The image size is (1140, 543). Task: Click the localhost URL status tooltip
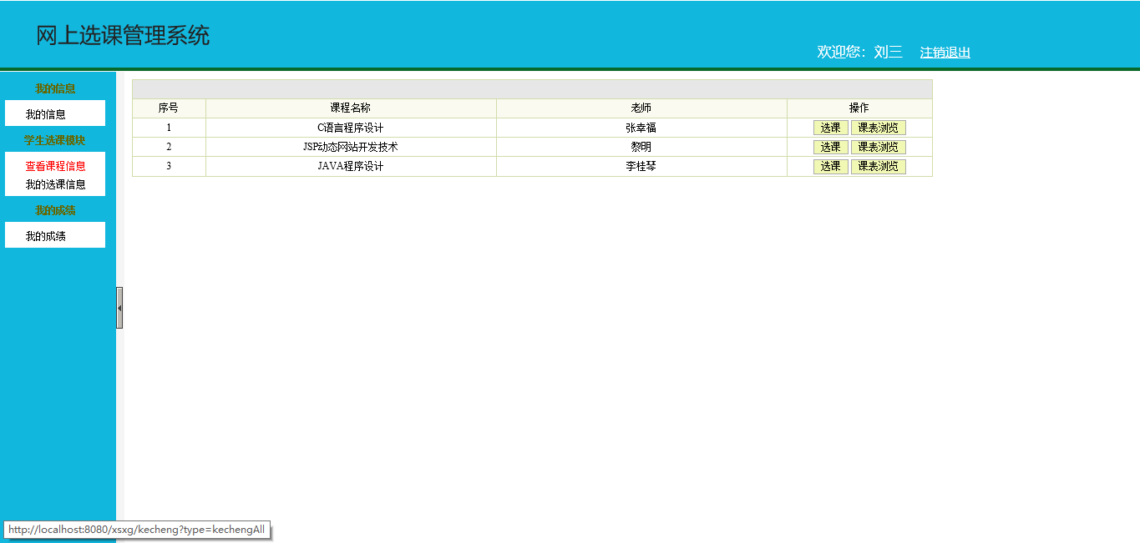(137, 530)
